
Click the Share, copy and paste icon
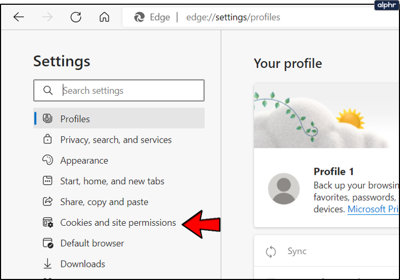click(x=47, y=202)
